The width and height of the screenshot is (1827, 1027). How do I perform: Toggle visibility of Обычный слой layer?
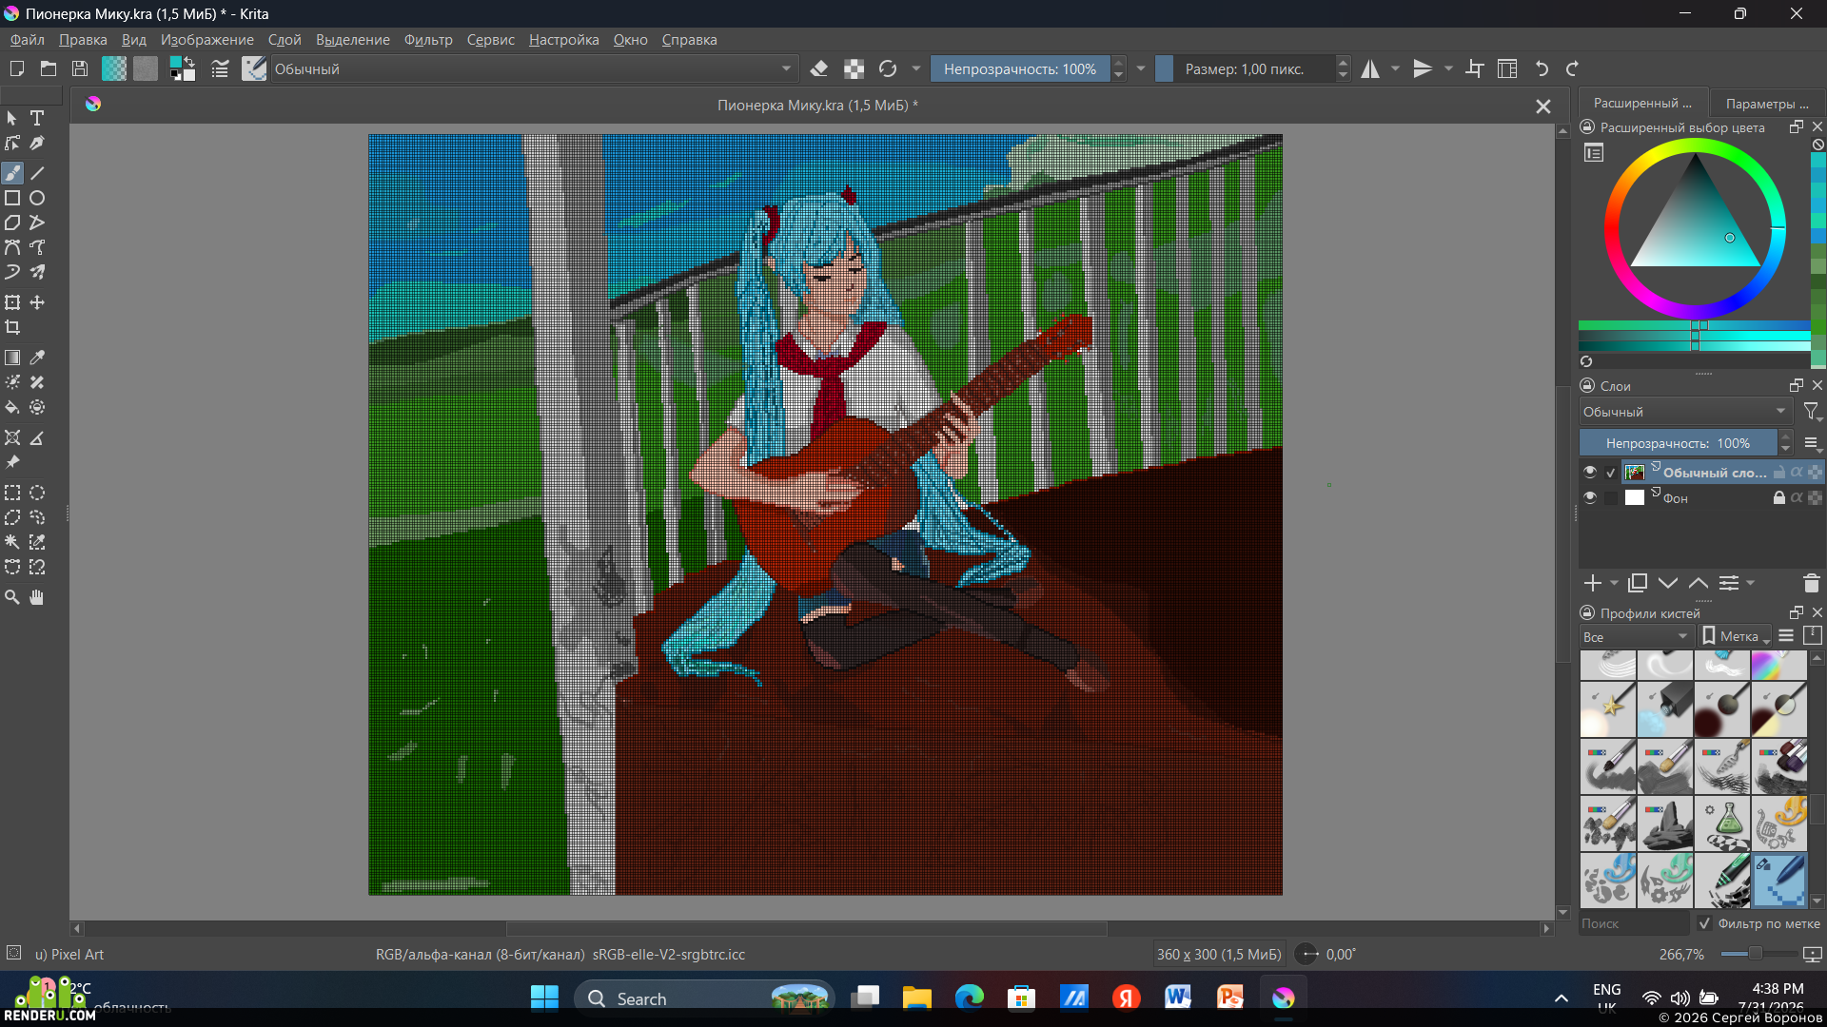click(1590, 472)
